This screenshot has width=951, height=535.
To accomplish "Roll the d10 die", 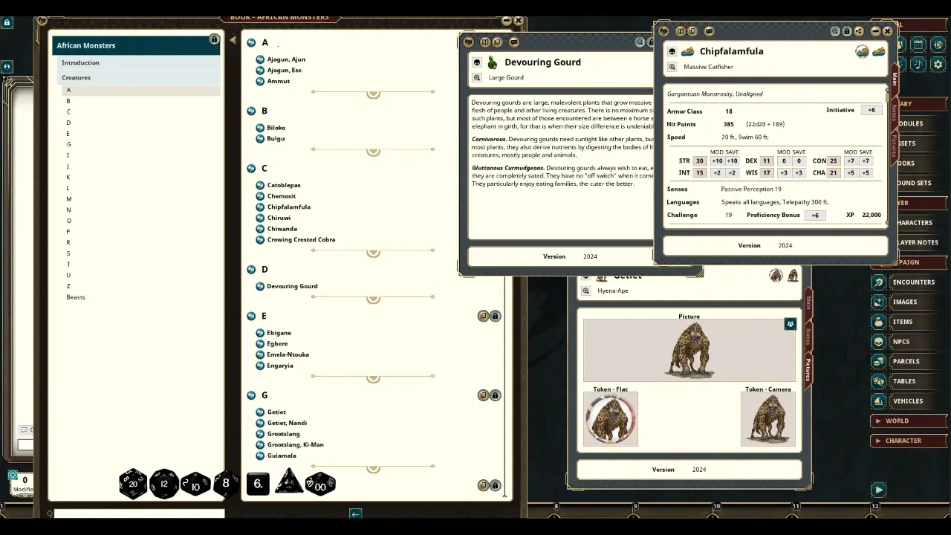I will (x=195, y=485).
